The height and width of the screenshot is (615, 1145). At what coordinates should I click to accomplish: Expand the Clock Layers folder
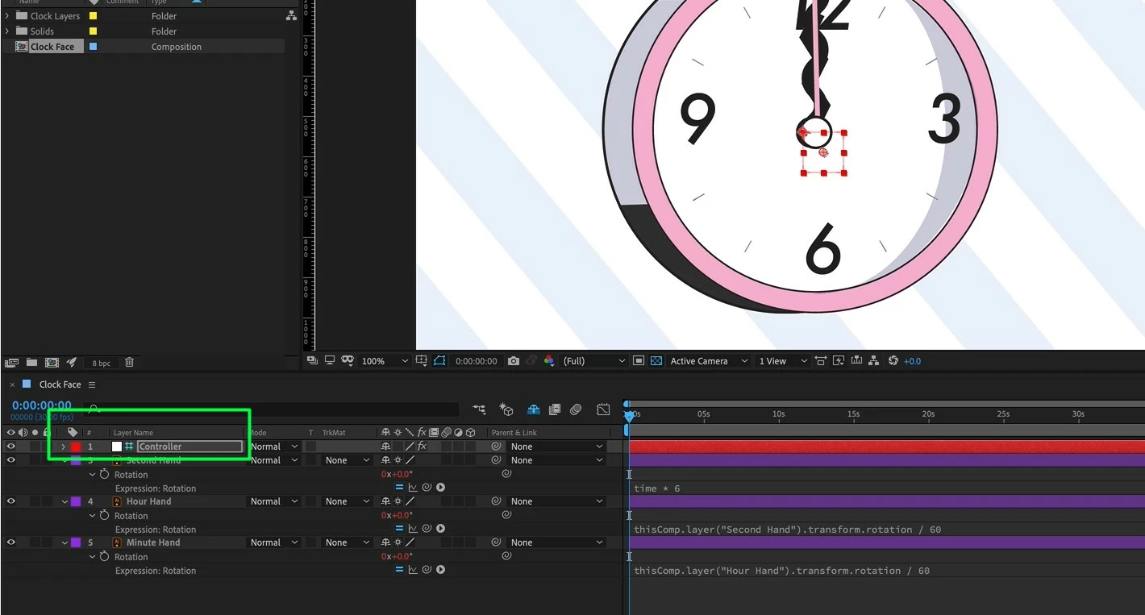point(7,16)
